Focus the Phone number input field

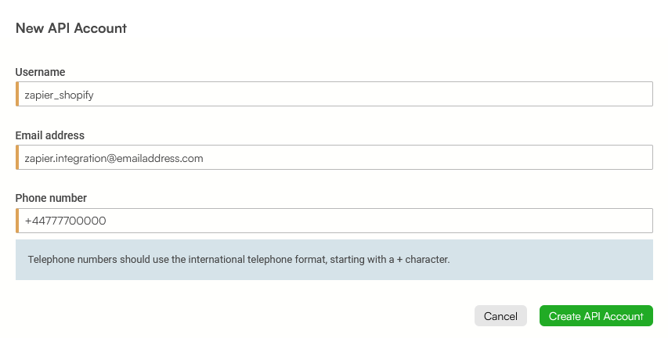point(334,221)
